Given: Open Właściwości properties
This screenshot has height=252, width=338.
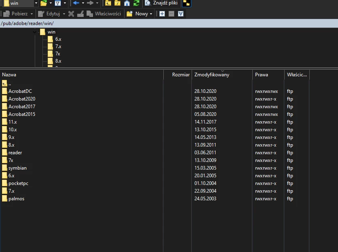Looking at the screenshot, I should click(x=104, y=14).
